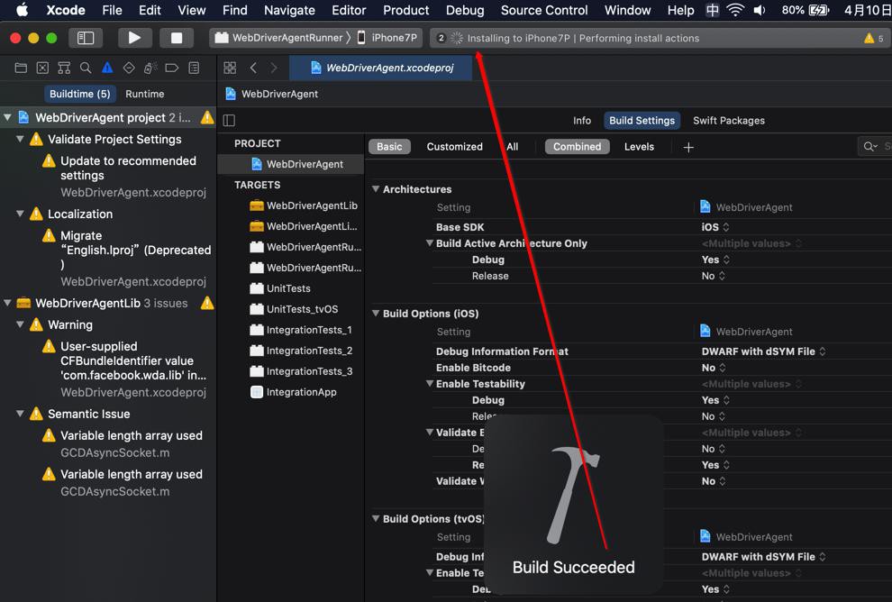Image resolution: width=892 pixels, height=602 pixels.
Task: Toggle the project and targets list sidebar
Action: click(x=229, y=121)
